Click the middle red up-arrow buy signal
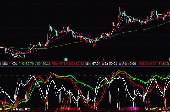The width and height of the screenshot is (170, 112). click(x=87, y=40)
